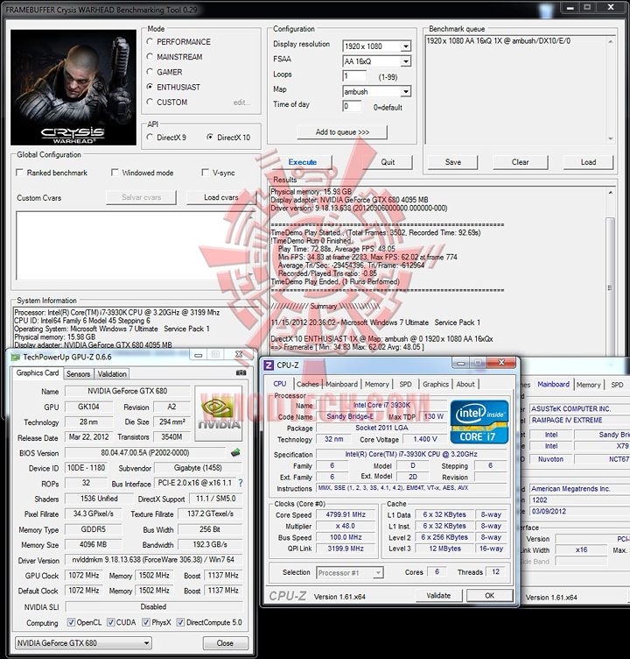The width and height of the screenshot is (630, 659).
Task: Select the MAINSTREAM mode option
Action: pos(150,57)
